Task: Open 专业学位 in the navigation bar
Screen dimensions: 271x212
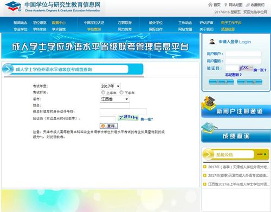Action: tap(21, 29)
